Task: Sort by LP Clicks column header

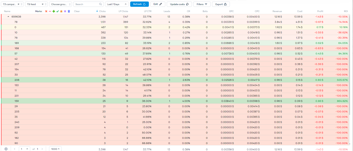Action: pyautogui.click(x=123, y=11)
